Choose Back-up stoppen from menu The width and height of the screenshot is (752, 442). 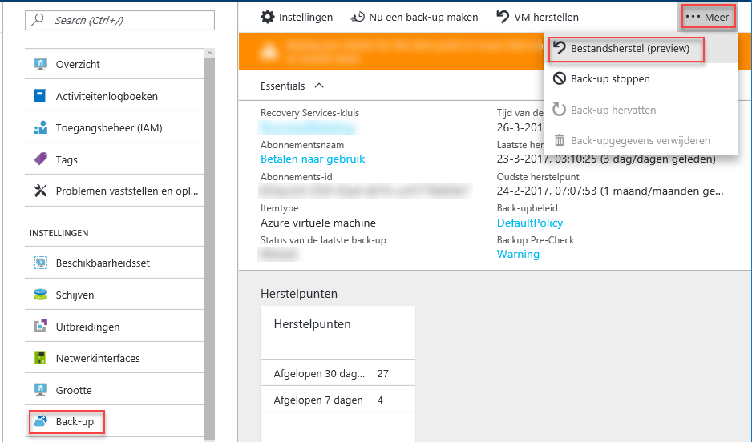pyautogui.click(x=641, y=78)
